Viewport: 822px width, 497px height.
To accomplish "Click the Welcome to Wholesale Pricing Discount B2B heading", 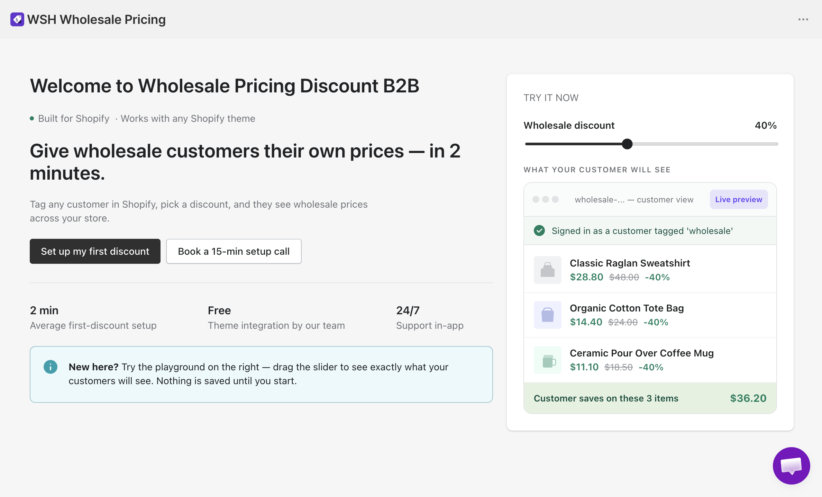I will (x=225, y=86).
